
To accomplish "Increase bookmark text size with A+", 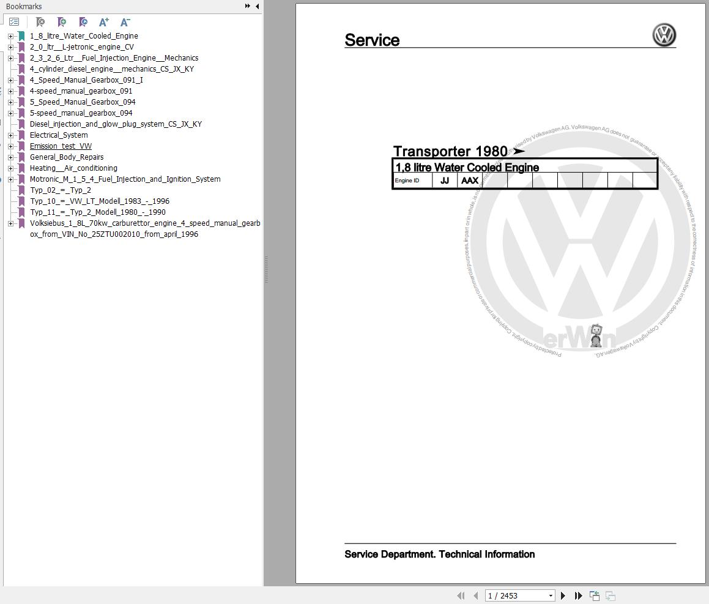I will [x=104, y=21].
